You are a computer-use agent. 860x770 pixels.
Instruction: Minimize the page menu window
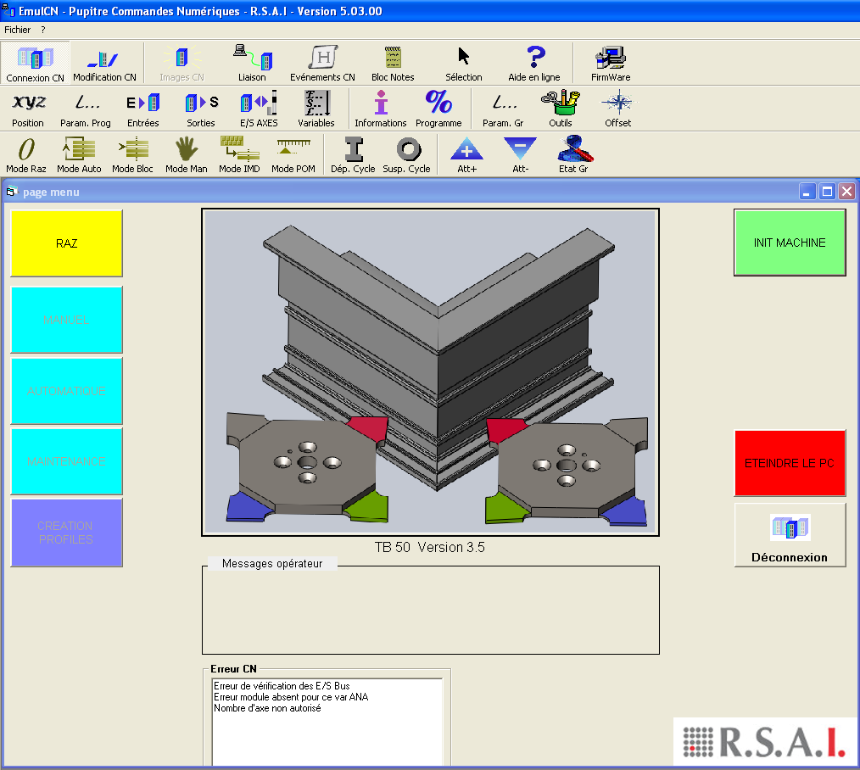(807, 192)
